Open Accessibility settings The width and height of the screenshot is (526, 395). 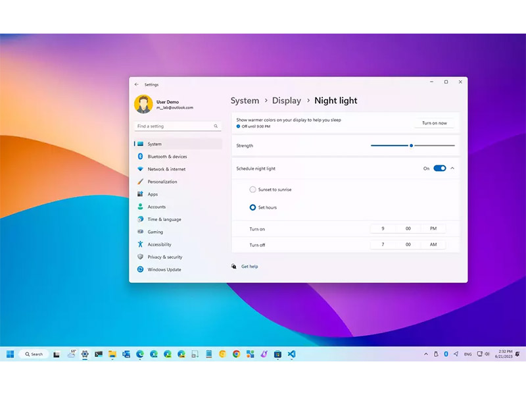tap(178, 244)
